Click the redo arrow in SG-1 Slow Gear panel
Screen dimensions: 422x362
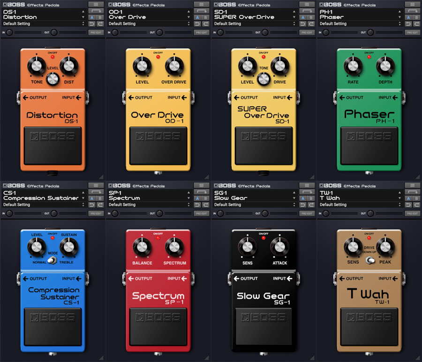click(311, 204)
